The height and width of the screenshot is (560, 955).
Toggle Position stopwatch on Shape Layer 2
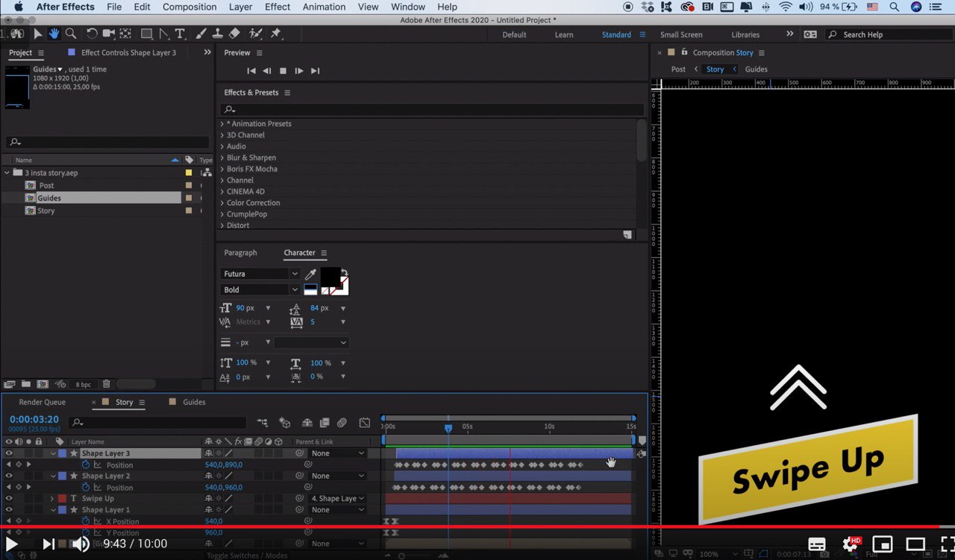click(x=86, y=488)
